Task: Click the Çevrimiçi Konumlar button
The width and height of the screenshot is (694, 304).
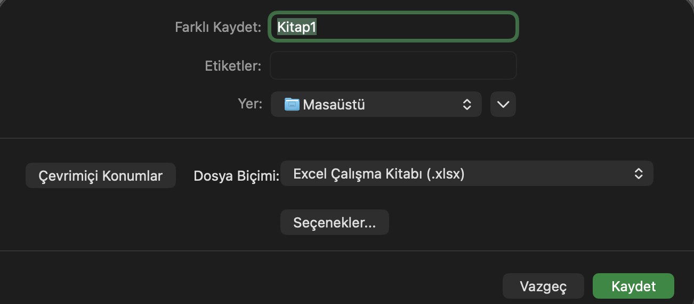Action: click(x=101, y=175)
